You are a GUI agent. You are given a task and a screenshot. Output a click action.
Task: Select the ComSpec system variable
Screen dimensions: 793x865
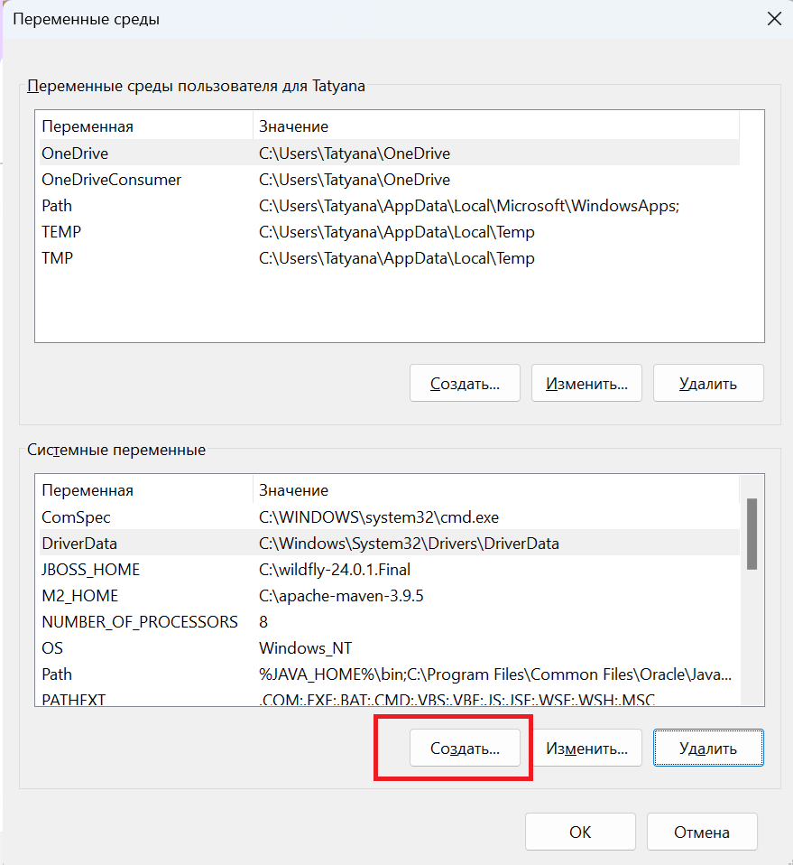(76, 517)
